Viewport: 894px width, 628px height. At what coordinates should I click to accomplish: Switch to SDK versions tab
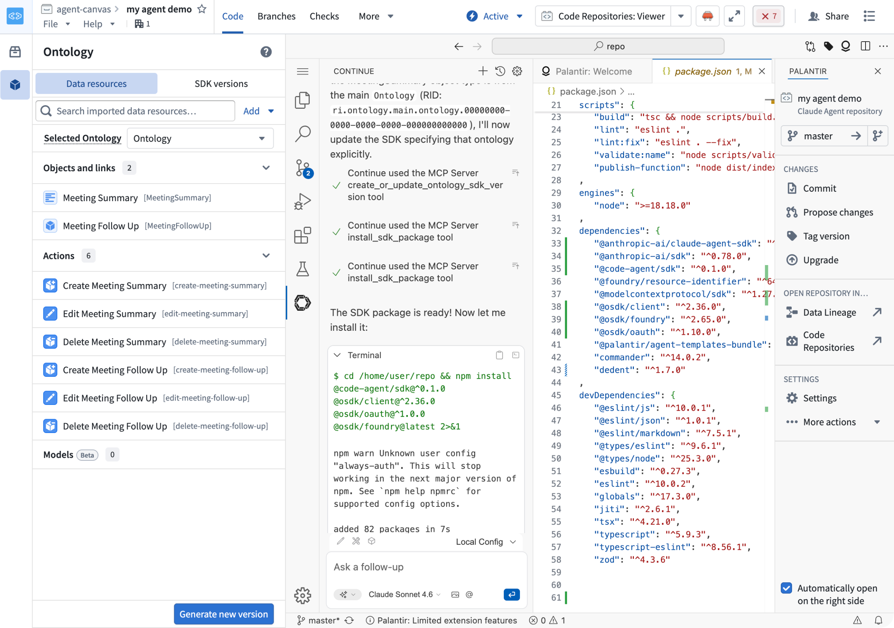221,84
